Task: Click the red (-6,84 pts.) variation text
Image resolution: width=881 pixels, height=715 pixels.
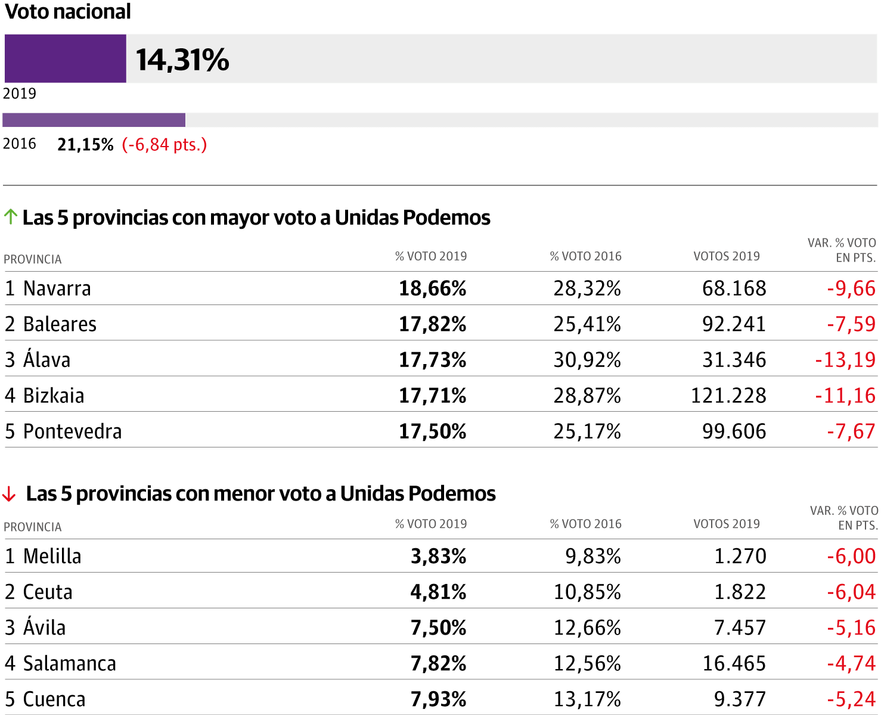Action: [165, 145]
